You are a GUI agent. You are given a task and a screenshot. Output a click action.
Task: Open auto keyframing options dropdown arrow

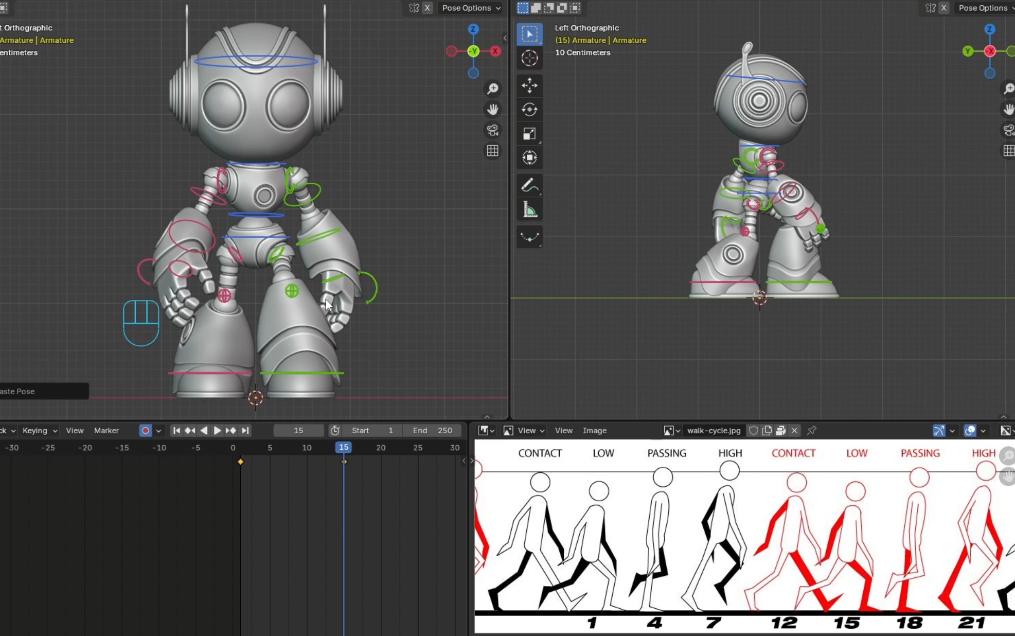coord(158,431)
